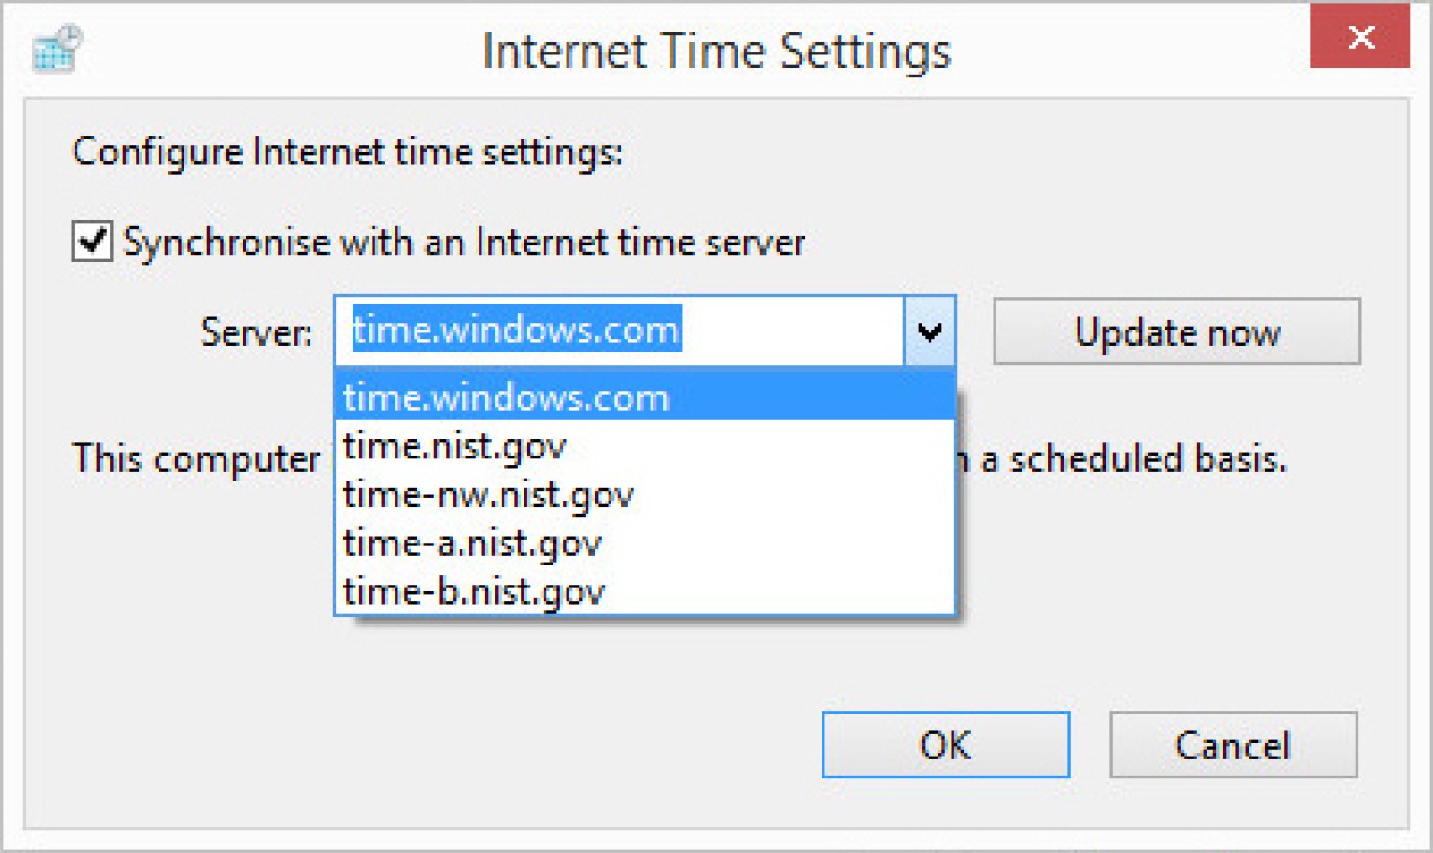1433x853 pixels.
Task: Click the 'Server:' field label
Action: point(256,332)
